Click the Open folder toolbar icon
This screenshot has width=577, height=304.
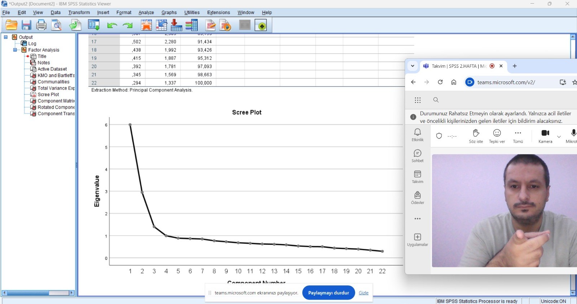point(12,25)
